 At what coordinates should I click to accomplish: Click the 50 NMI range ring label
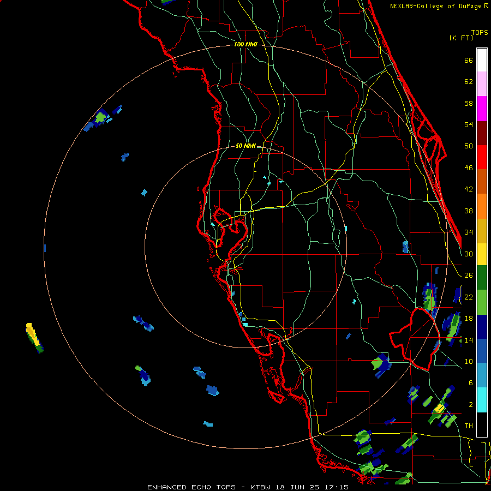[x=245, y=146]
